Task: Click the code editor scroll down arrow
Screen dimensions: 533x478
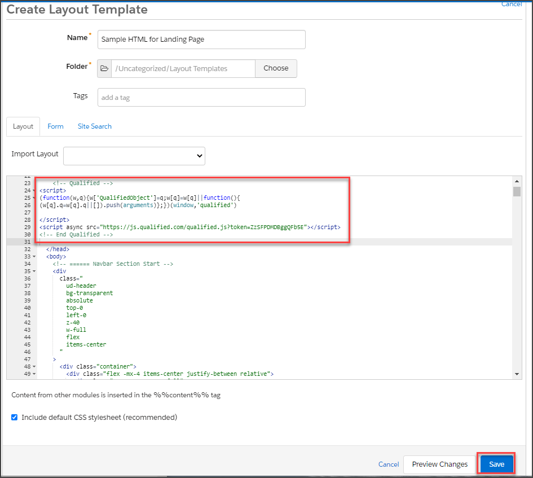Action: point(517,374)
